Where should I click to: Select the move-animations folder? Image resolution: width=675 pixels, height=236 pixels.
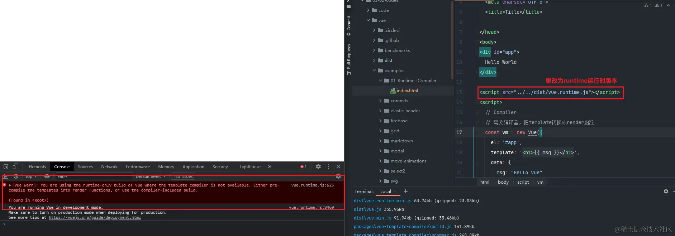[408, 161]
